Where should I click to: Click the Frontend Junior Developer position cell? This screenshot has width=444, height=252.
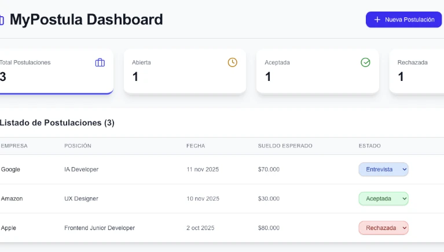100,228
